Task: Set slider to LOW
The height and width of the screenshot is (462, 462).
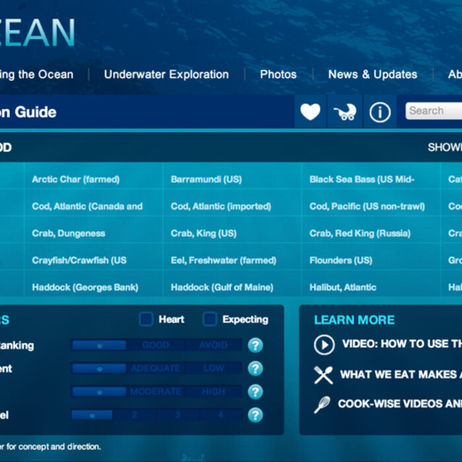Action: pyautogui.click(x=213, y=368)
